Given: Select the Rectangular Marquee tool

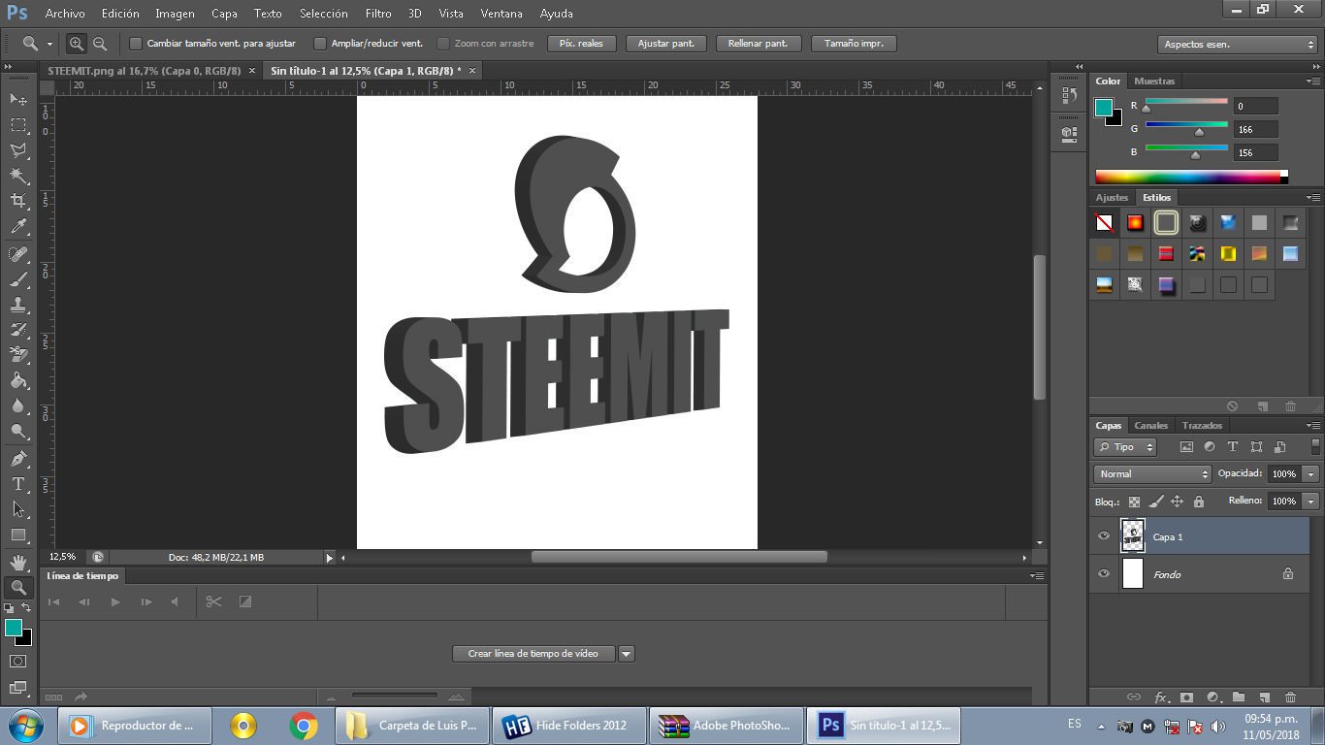Looking at the screenshot, I should click(18, 124).
